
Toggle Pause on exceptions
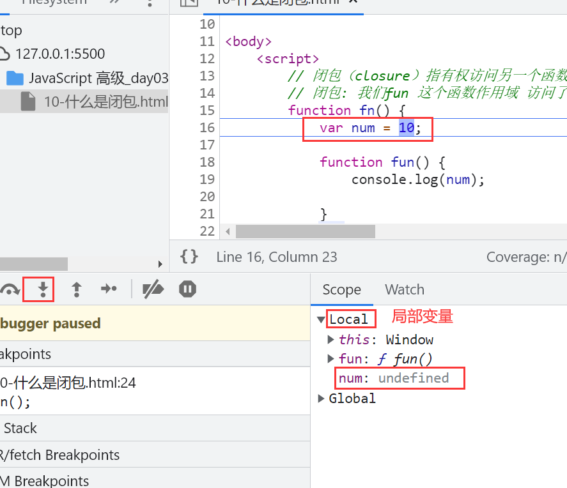[x=187, y=289]
